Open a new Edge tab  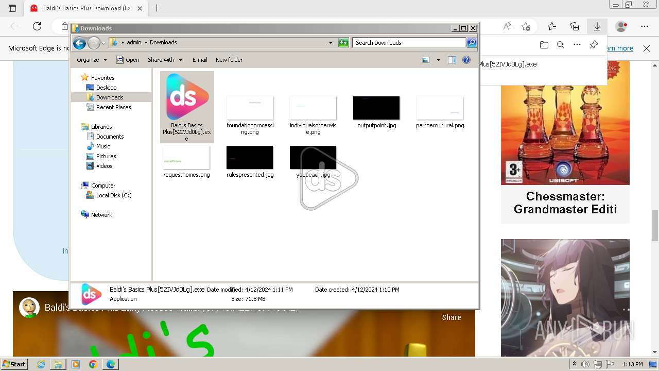coord(157,8)
